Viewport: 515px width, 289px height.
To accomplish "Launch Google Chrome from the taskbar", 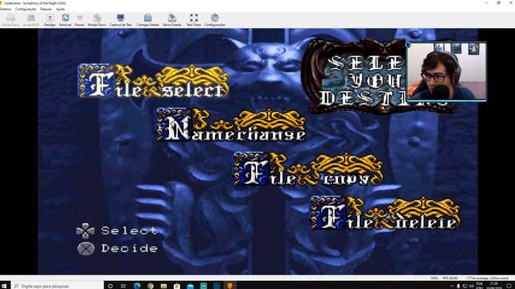I will 150,286.
